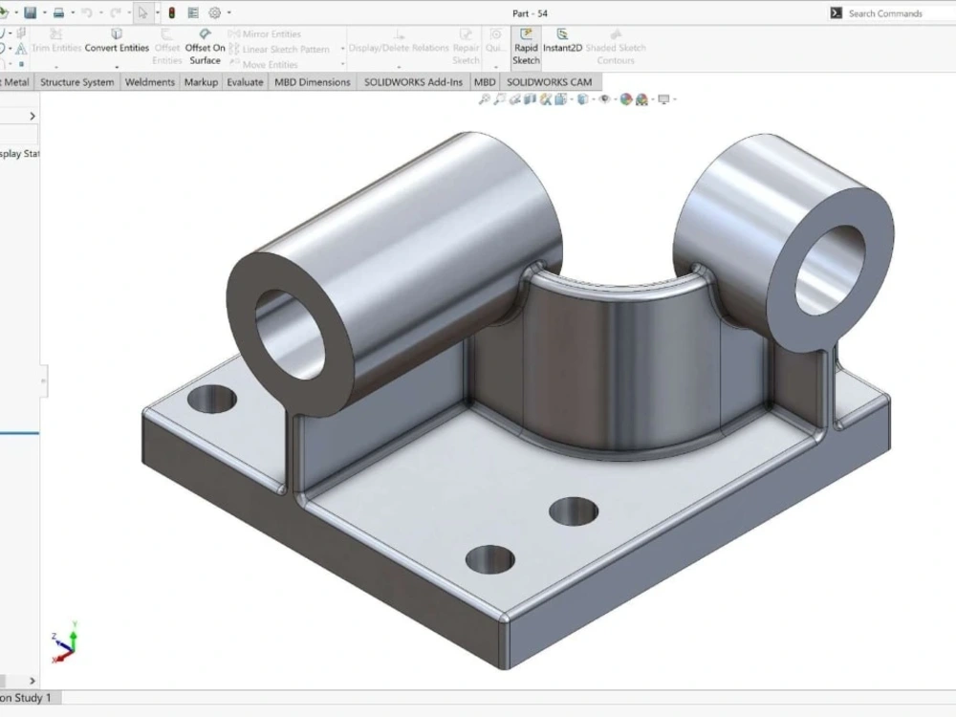Expand the Trim Entities dropdown arrow
956x717 pixels.
(56, 67)
